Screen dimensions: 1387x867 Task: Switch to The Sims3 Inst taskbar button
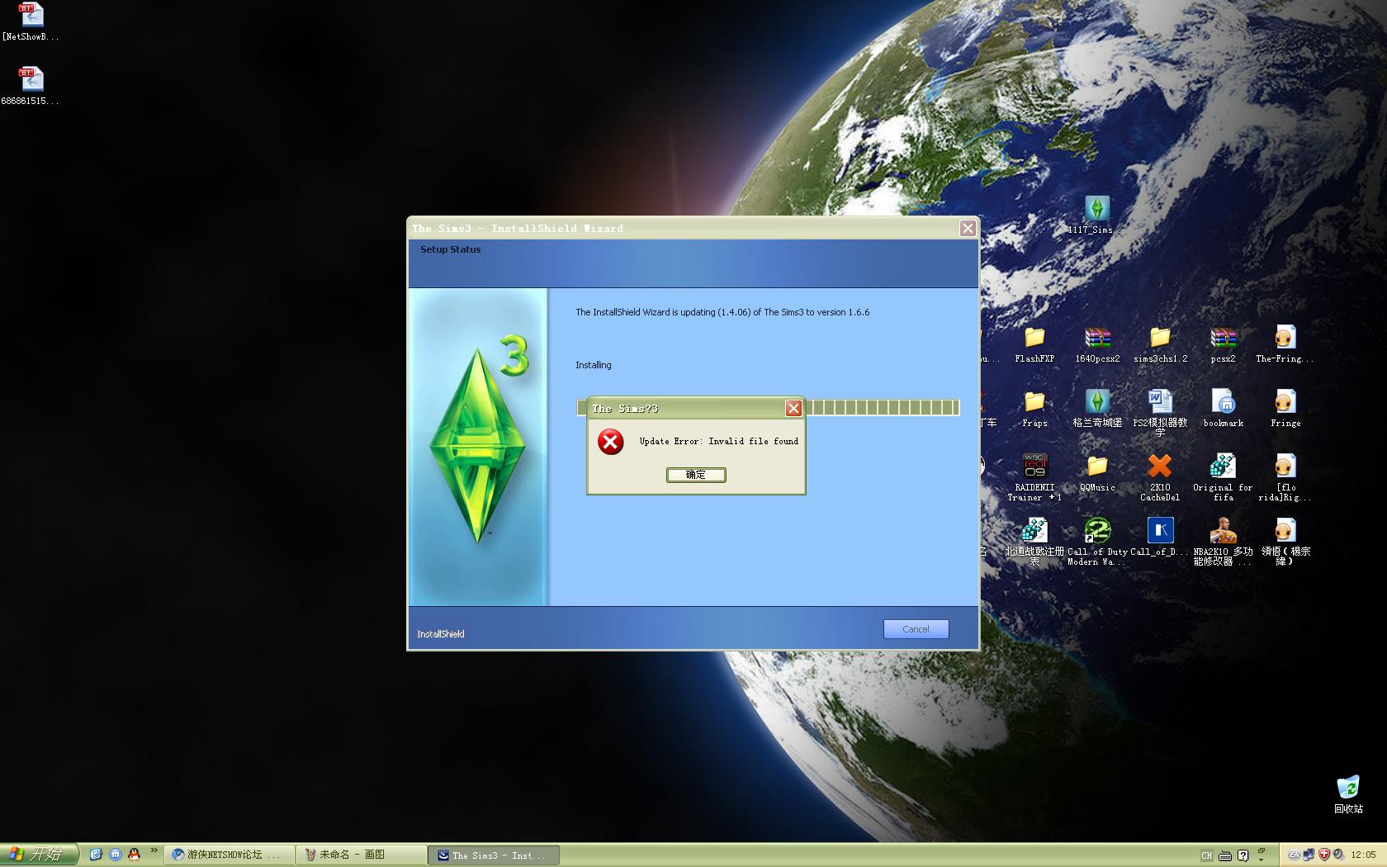[494, 855]
